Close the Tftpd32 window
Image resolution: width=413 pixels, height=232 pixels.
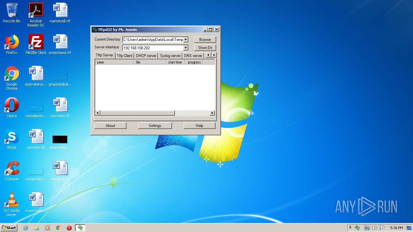(217, 30)
